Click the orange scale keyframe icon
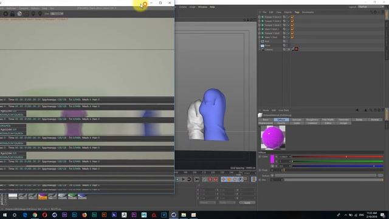The image size is (389, 219). [x=229, y=179]
